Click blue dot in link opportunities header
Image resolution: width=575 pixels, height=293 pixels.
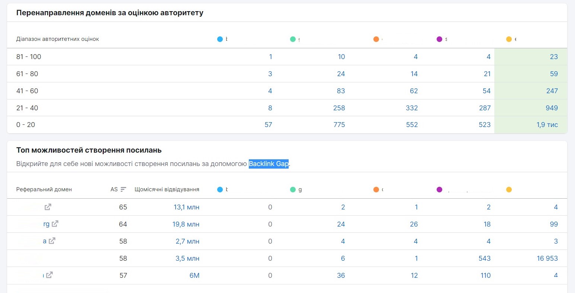click(x=220, y=189)
